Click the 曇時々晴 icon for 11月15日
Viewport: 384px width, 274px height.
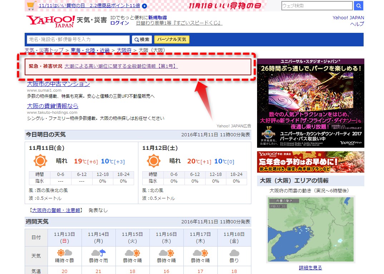(x=133, y=253)
